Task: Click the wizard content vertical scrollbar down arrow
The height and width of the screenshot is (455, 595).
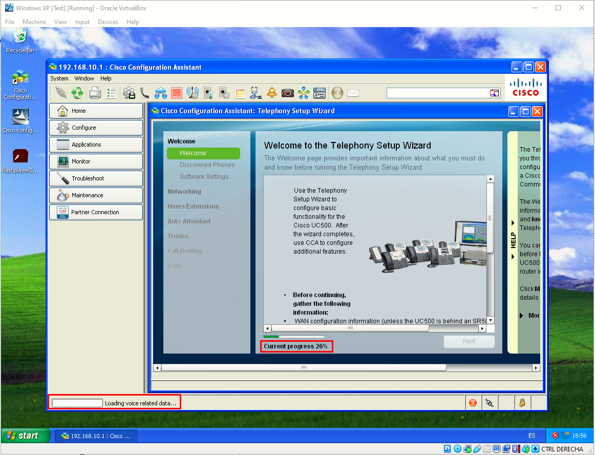Action: (x=490, y=320)
